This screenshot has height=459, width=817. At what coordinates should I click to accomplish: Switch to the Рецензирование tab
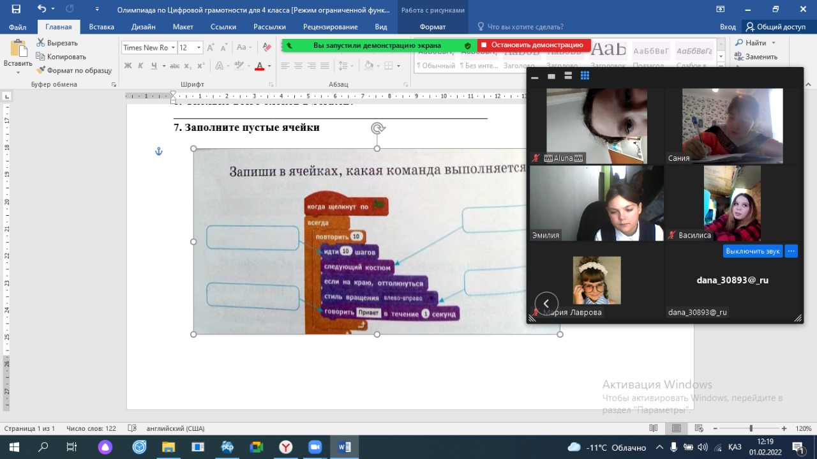pyautogui.click(x=326, y=27)
